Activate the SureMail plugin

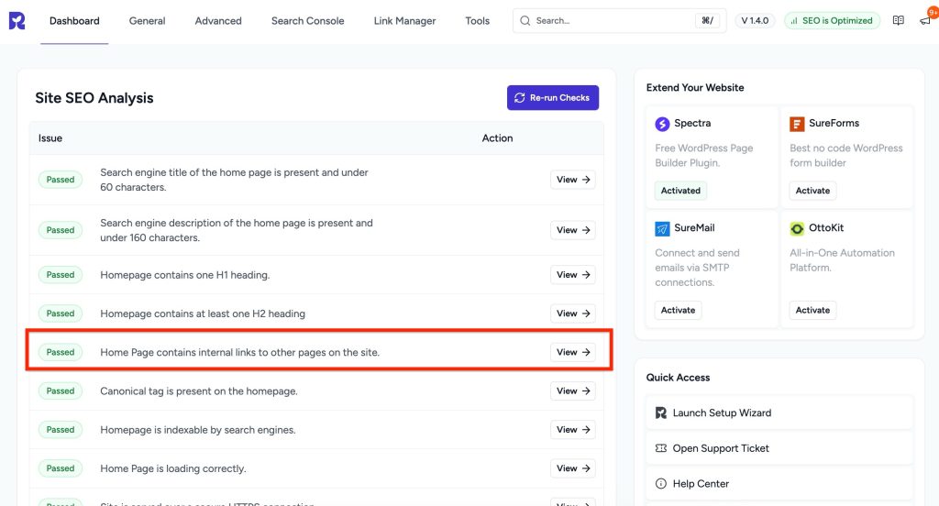pyautogui.click(x=678, y=310)
